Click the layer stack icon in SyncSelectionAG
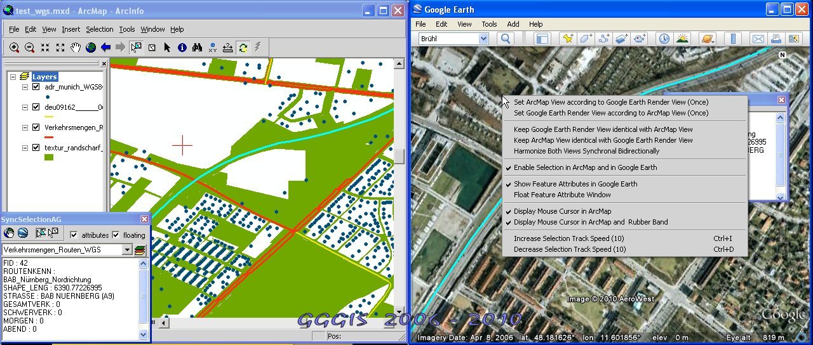813x345 pixels. (x=140, y=250)
